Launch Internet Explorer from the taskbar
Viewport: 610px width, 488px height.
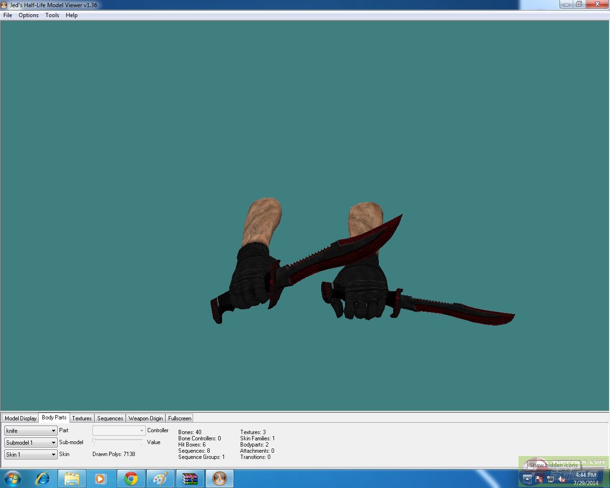[x=42, y=478]
